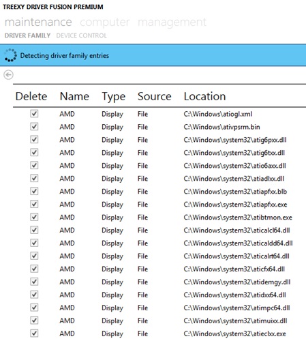Deselect the atieclxx.exe entry checkbox
306x341 pixels.
point(34,333)
